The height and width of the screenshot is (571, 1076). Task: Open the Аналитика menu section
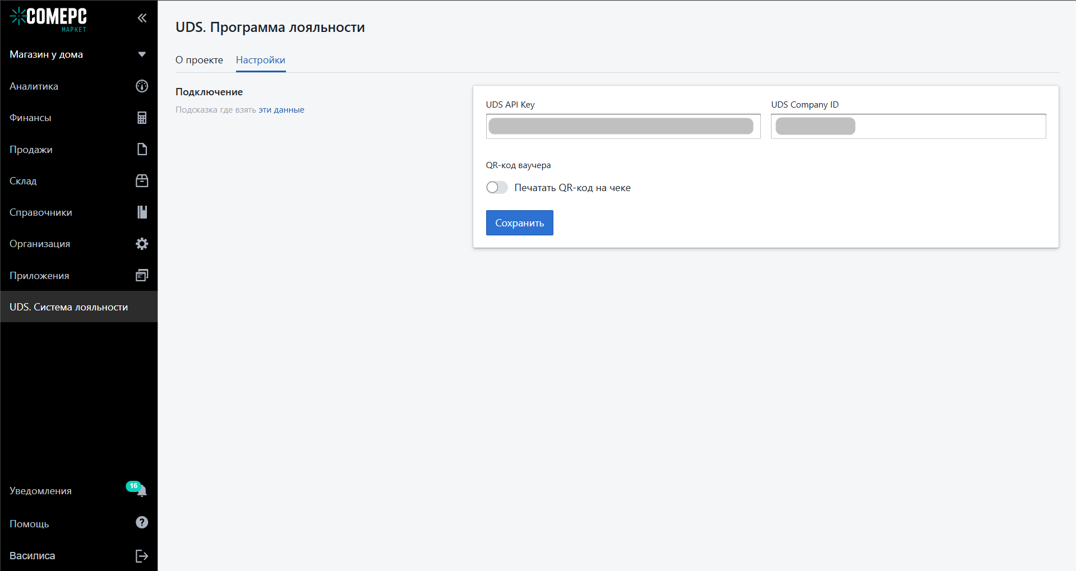[78, 86]
